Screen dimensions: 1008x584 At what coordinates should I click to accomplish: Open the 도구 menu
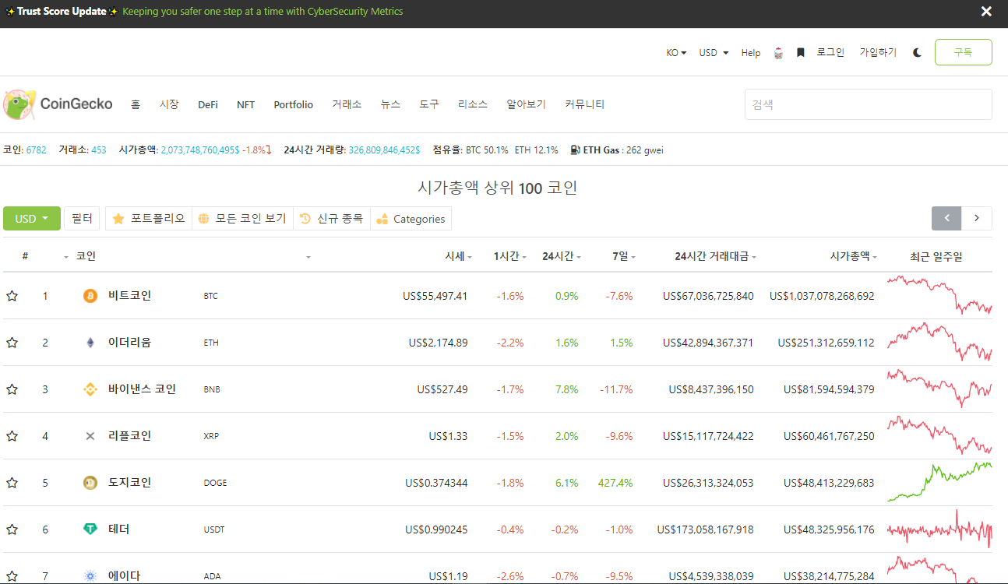[429, 104]
